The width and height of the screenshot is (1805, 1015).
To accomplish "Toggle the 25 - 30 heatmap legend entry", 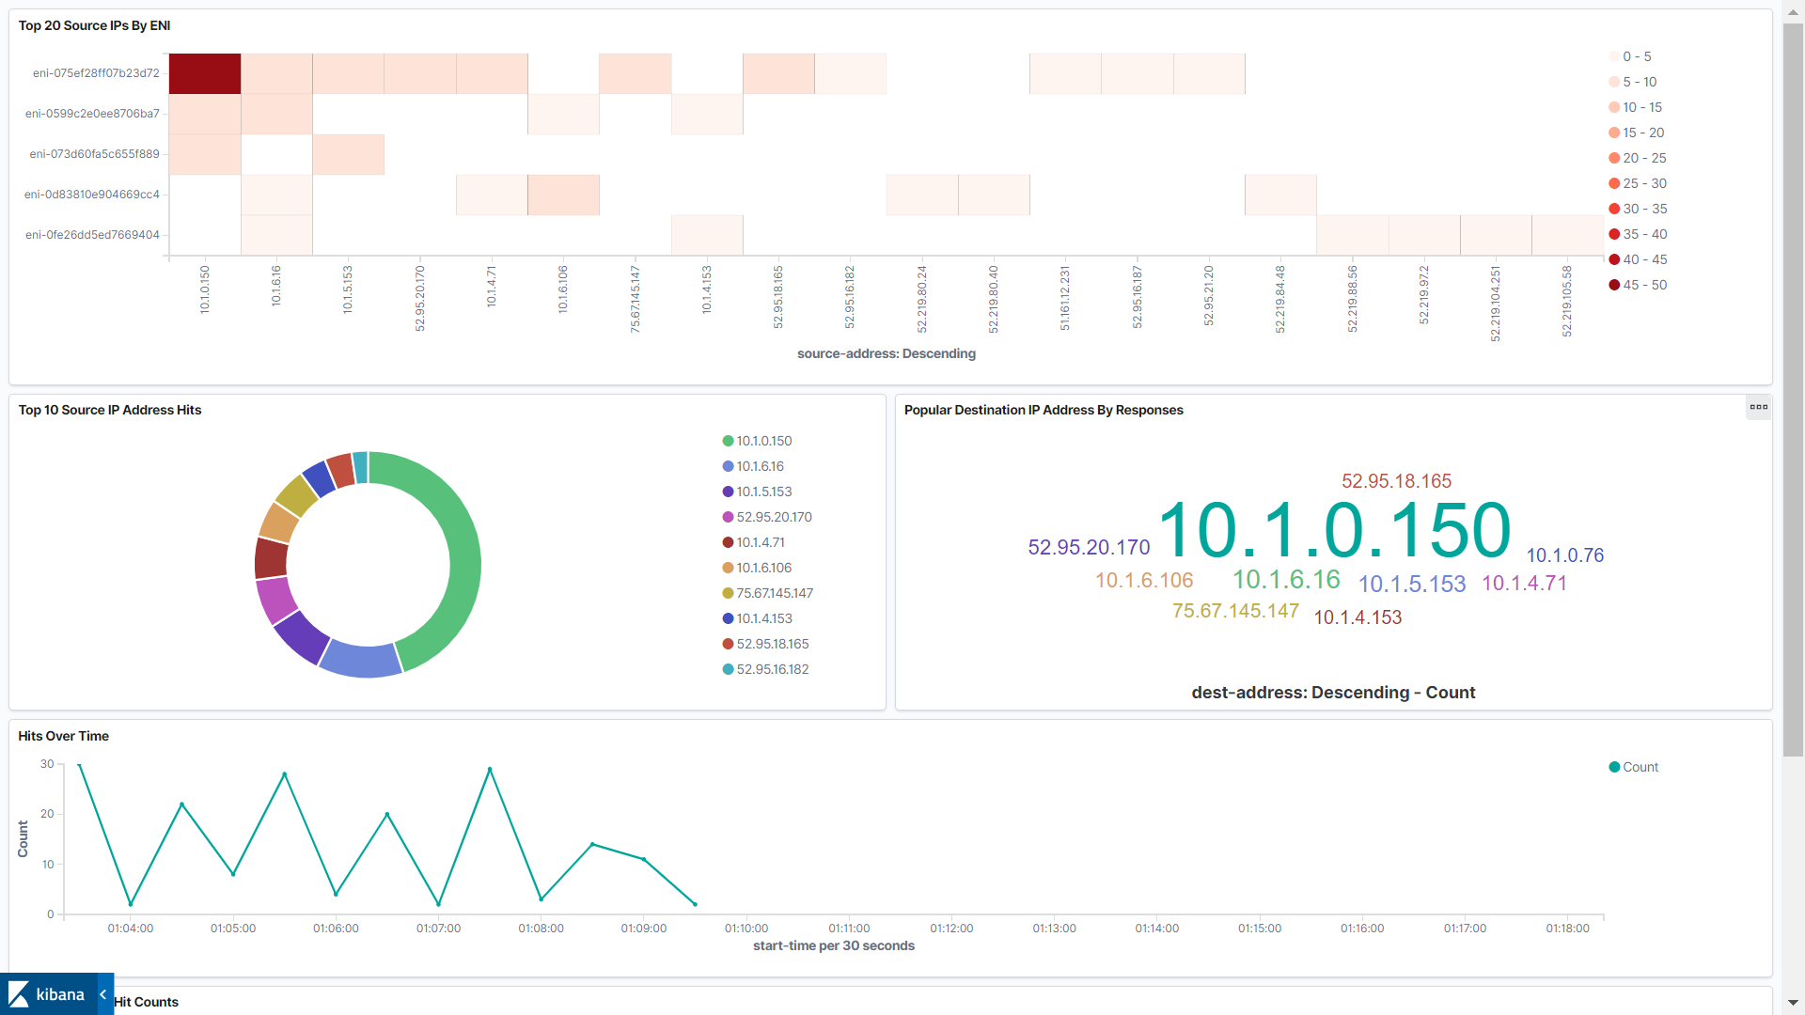I will 1638,183.
